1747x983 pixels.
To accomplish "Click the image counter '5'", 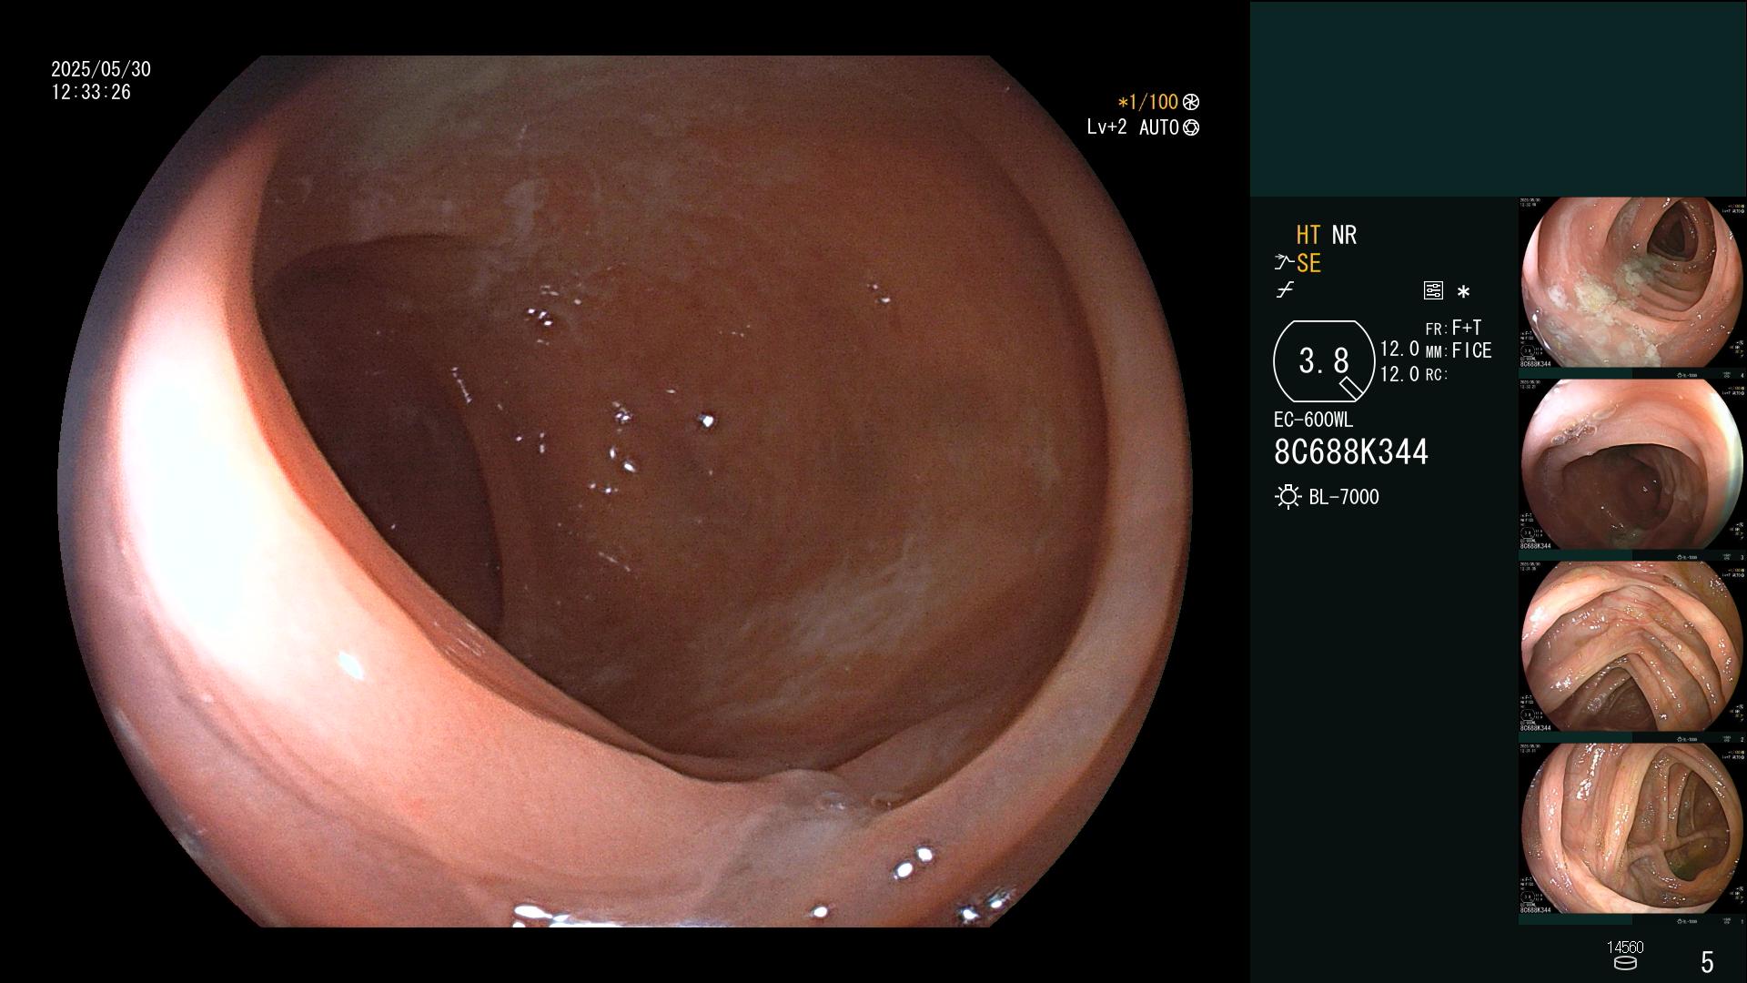I will [x=1707, y=962].
